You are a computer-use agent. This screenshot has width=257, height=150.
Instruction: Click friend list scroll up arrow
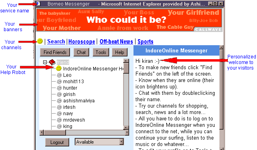126,61
